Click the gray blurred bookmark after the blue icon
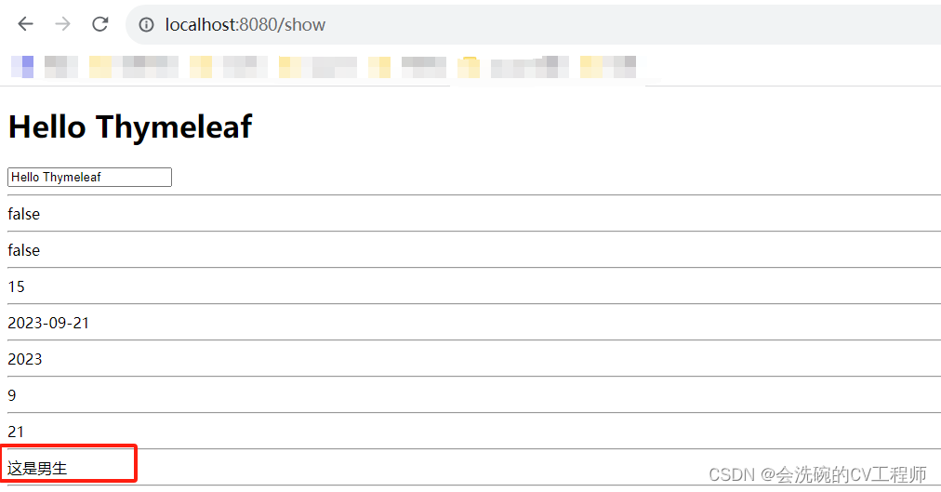This screenshot has height=492, width=941. (x=61, y=67)
